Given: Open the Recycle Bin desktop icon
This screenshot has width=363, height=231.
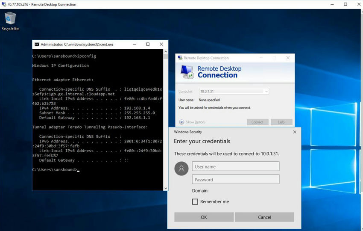Looking at the screenshot, I should click(10, 21).
